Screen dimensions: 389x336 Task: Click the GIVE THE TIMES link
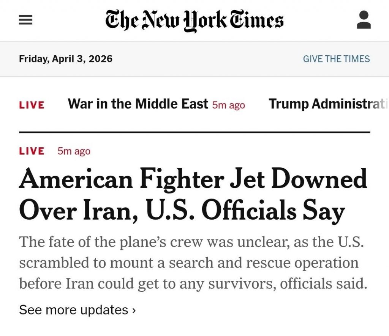(x=336, y=59)
